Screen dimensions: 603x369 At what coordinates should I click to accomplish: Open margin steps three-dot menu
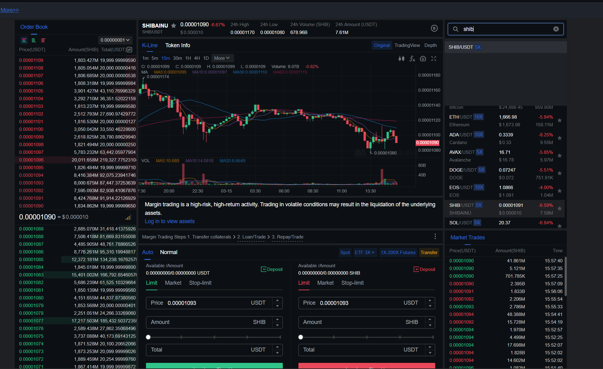[435, 236]
